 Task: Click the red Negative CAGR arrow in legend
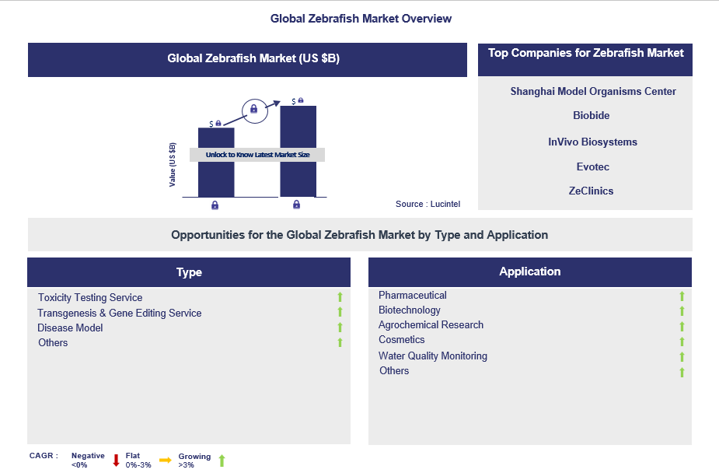[116, 461]
